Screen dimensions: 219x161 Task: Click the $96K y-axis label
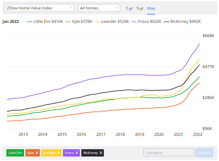(x=207, y=129)
